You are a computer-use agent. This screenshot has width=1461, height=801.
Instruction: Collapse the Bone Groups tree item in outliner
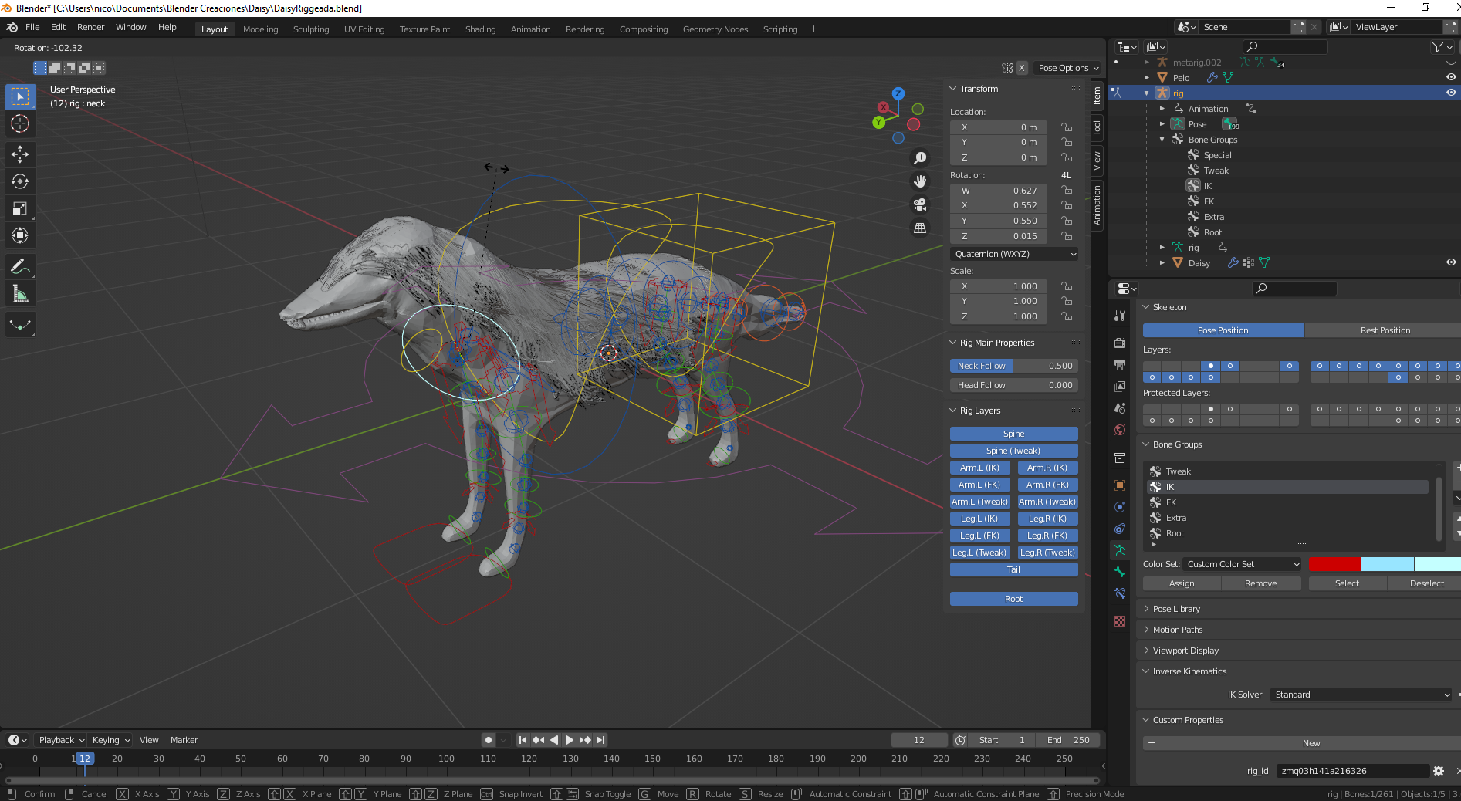coord(1162,140)
